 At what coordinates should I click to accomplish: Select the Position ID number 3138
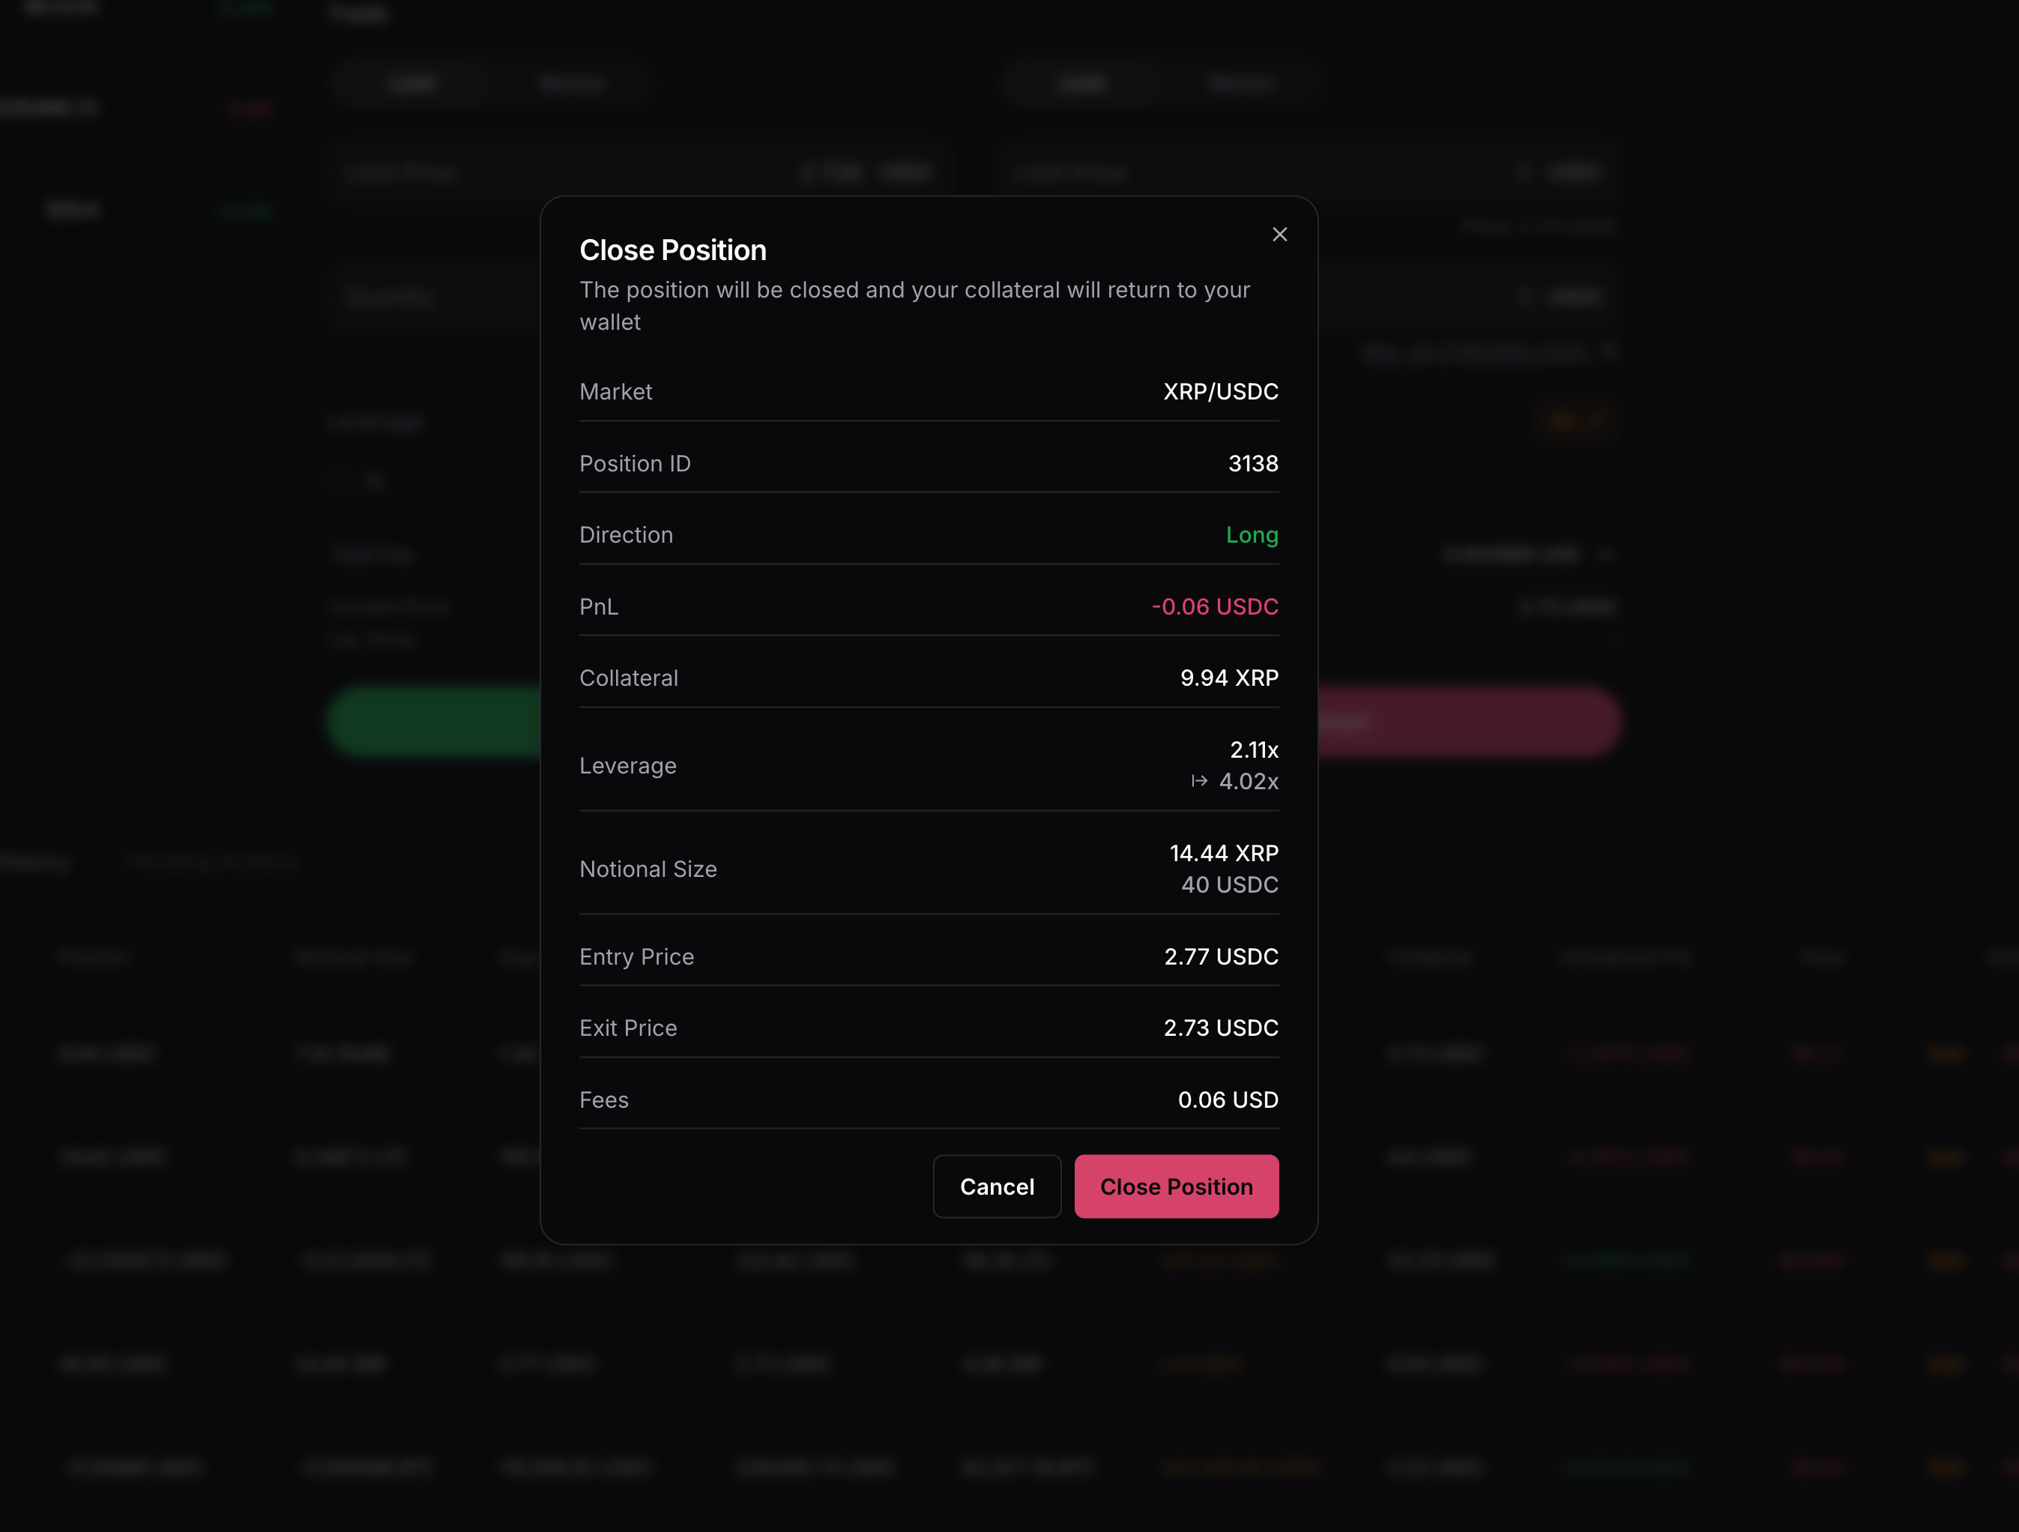point(1252,464)
